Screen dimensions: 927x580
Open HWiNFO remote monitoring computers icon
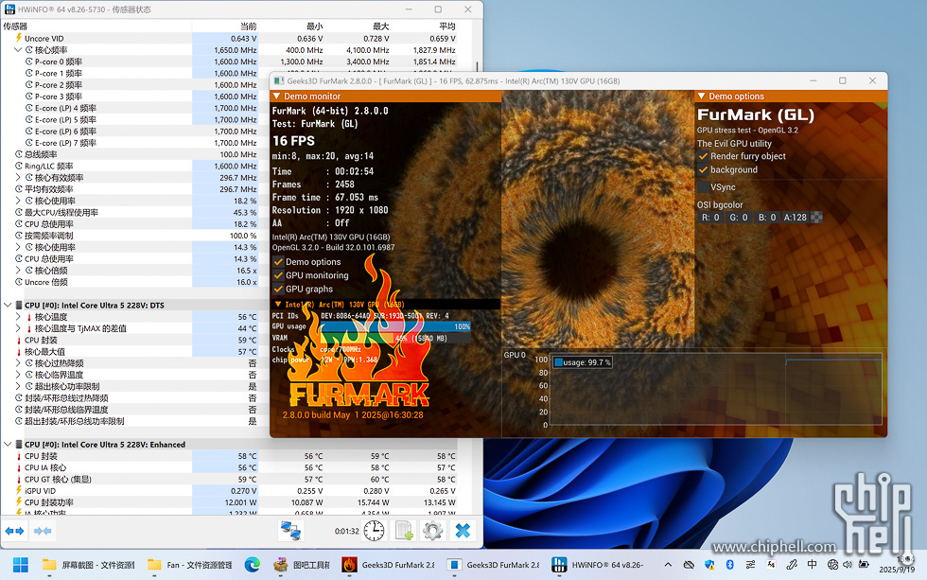coord(291,531)
